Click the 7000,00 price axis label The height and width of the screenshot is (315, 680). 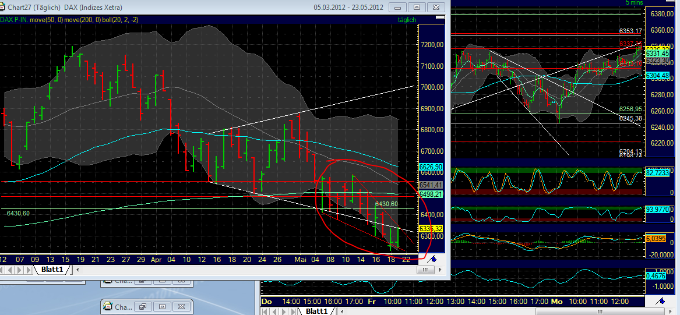pos(432,87)
